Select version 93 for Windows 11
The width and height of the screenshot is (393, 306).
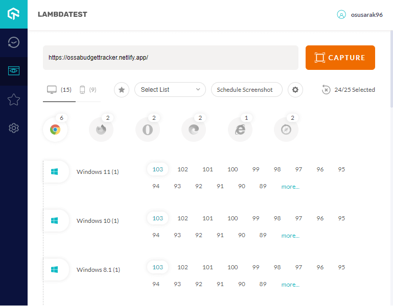point(177,186)
